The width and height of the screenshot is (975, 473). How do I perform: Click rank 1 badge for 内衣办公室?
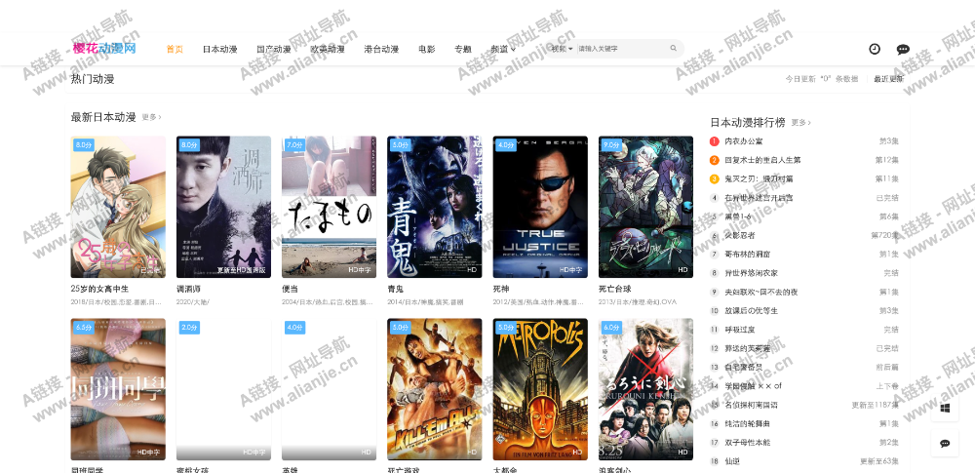click(x=715, y=141)
